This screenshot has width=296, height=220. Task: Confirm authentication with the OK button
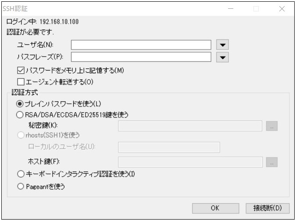(x=215, y=208)
